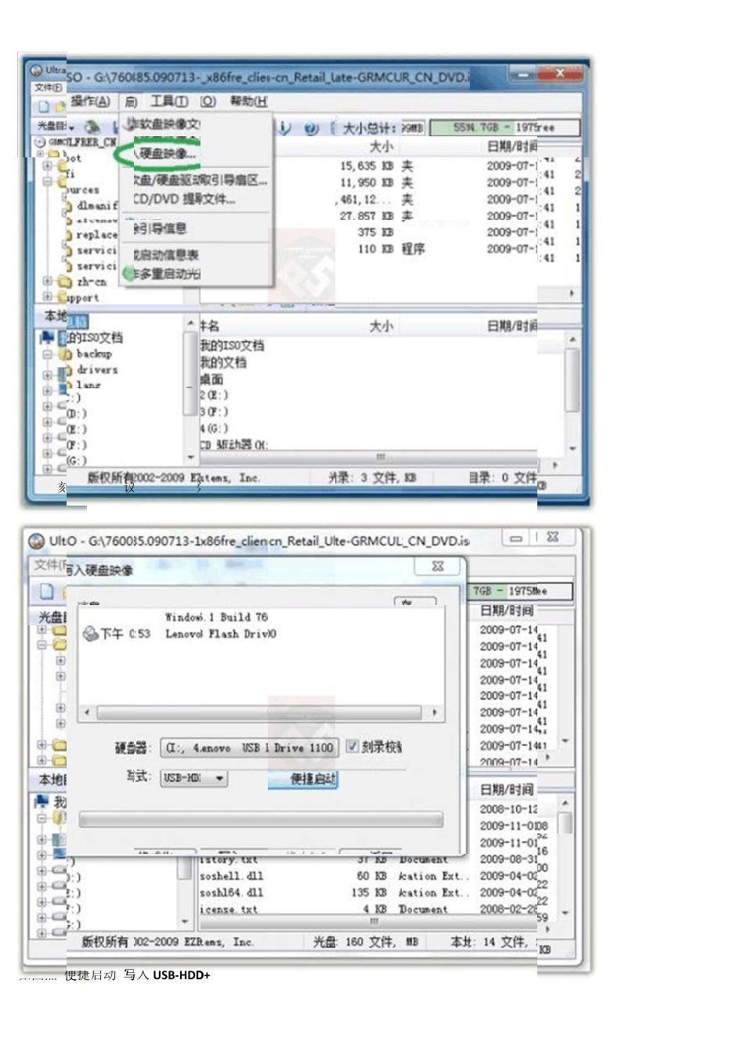Screen dimensions: 744x1052
Task: Close the 写入硬盘映像 dialog
Action: click(x=438, y=566)
